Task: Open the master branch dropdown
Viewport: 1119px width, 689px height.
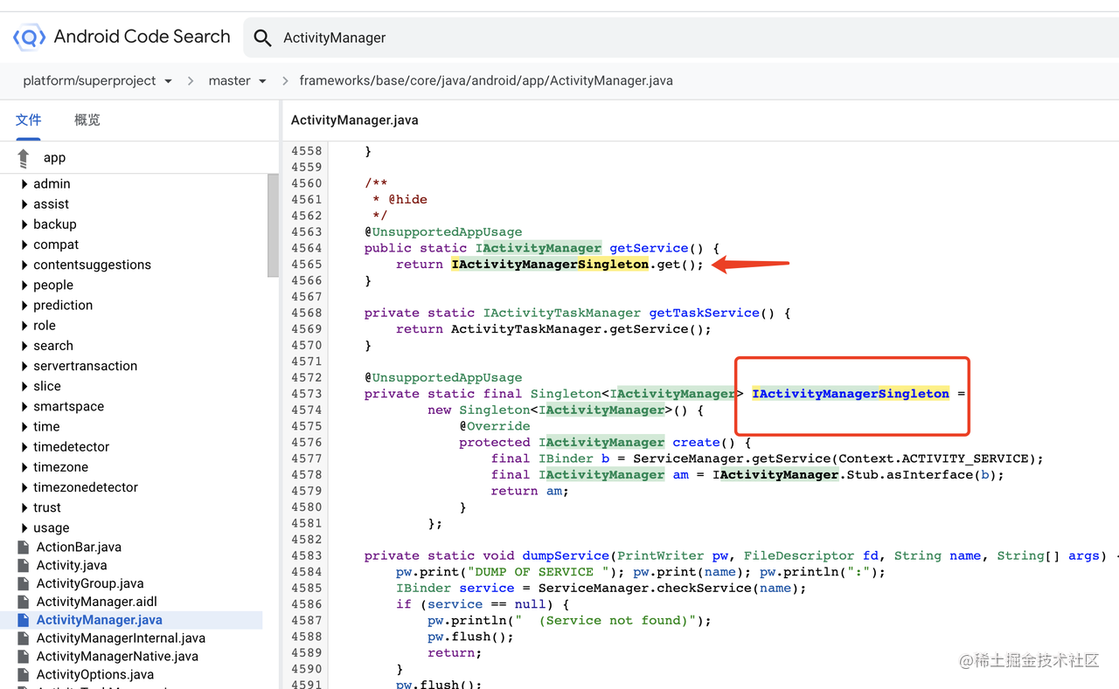Action: click(x=238, y=80)
